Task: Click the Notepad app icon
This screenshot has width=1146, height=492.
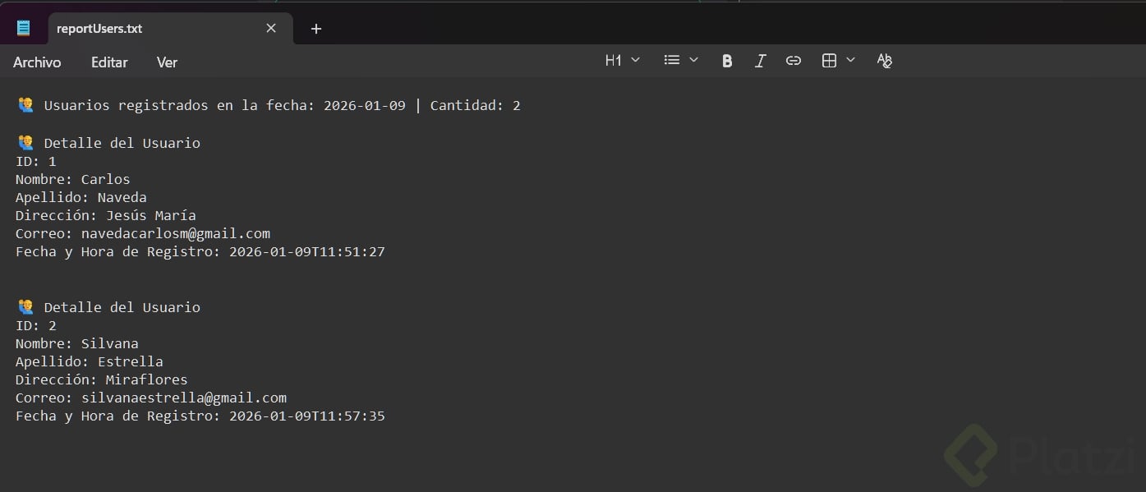Action: coord(24,29)
